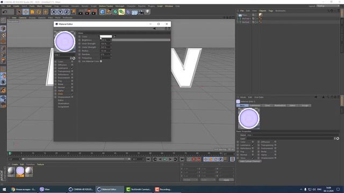Open the Tools menu in menu bar

click(x=32, y=6)
